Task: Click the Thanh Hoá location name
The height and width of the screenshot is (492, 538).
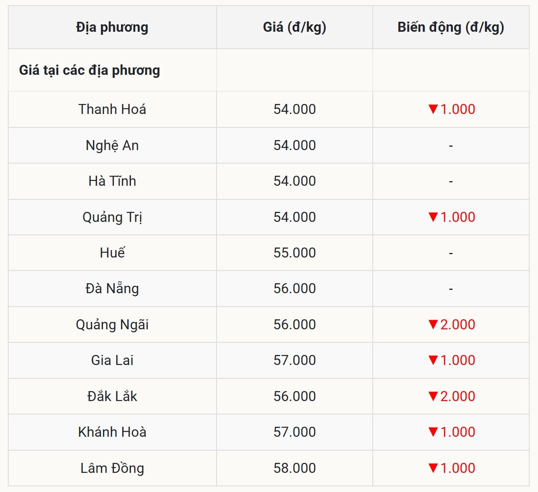Action: tap(112, 109)
